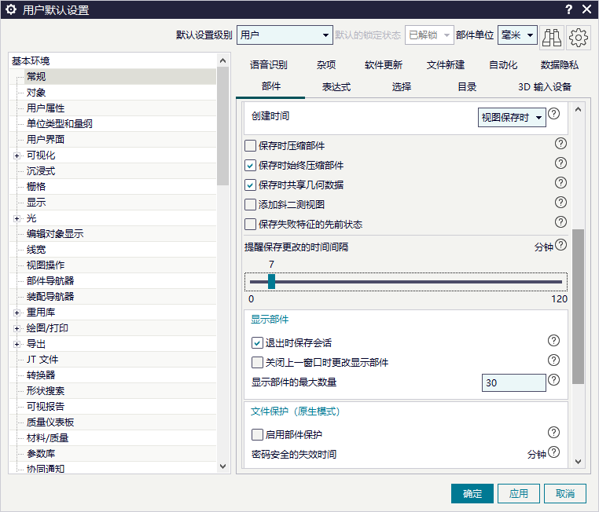This screenshot has height=512, width=599.
Task: Switch to the 表达式 tab
Action: tap(336, 87)
